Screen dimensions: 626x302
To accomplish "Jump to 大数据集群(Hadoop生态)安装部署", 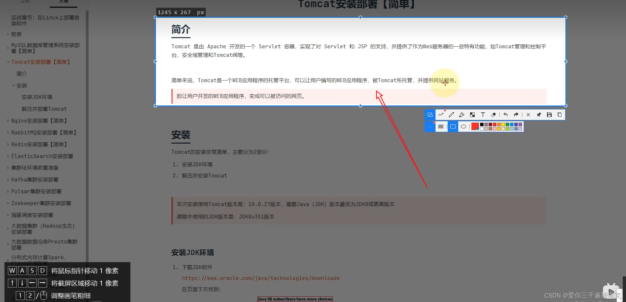I will click(x=43, y=229).
